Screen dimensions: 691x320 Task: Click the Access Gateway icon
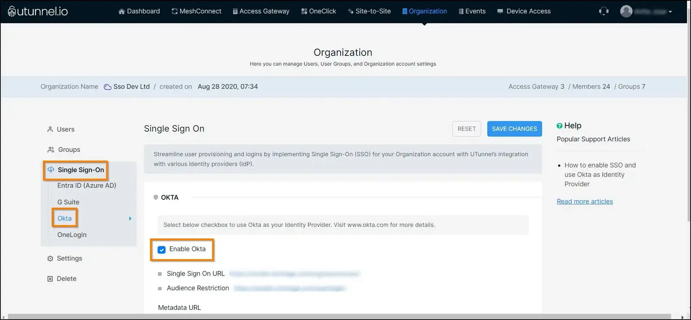[x=235, y=12]
